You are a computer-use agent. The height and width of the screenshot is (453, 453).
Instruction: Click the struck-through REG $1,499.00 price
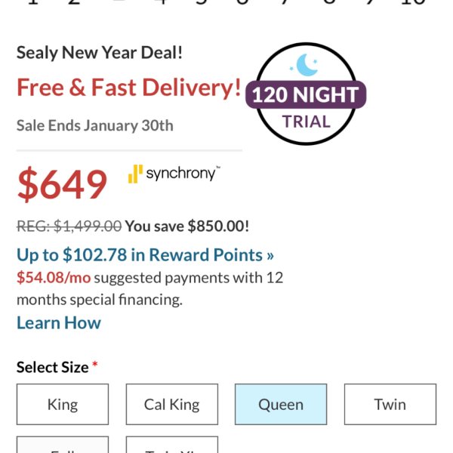(69, 226)
